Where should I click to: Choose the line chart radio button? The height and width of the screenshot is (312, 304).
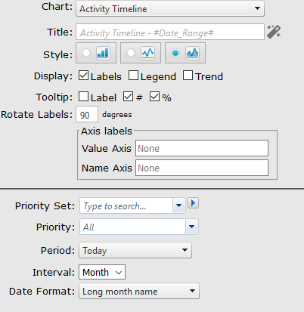point(131,53)
